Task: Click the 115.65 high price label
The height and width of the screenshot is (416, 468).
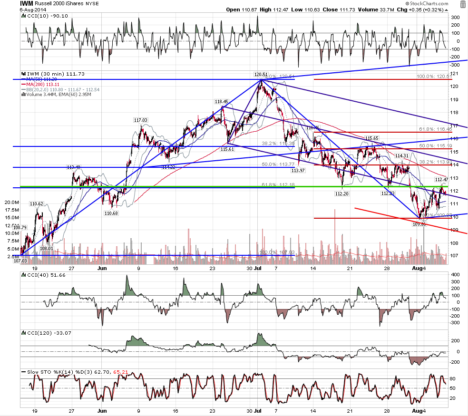Action: (x=371, y=138)
